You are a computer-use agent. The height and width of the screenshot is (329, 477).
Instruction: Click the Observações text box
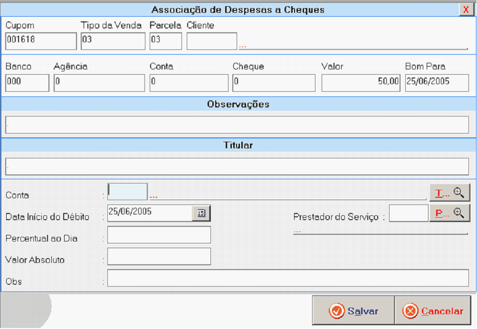(x=237, y=125)
